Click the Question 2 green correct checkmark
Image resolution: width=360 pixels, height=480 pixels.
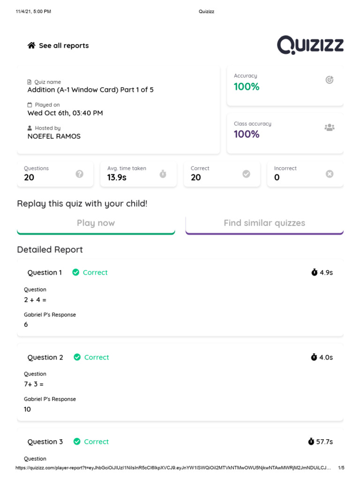(77, 357)
